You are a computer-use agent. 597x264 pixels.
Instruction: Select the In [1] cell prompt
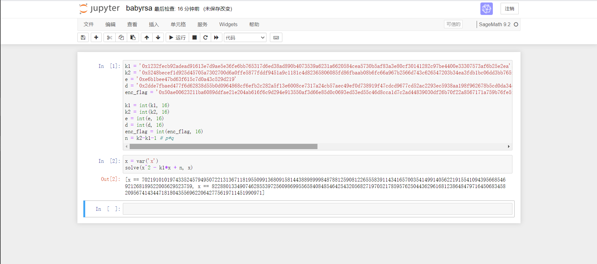pyautogui.click(x=109, y=66)
